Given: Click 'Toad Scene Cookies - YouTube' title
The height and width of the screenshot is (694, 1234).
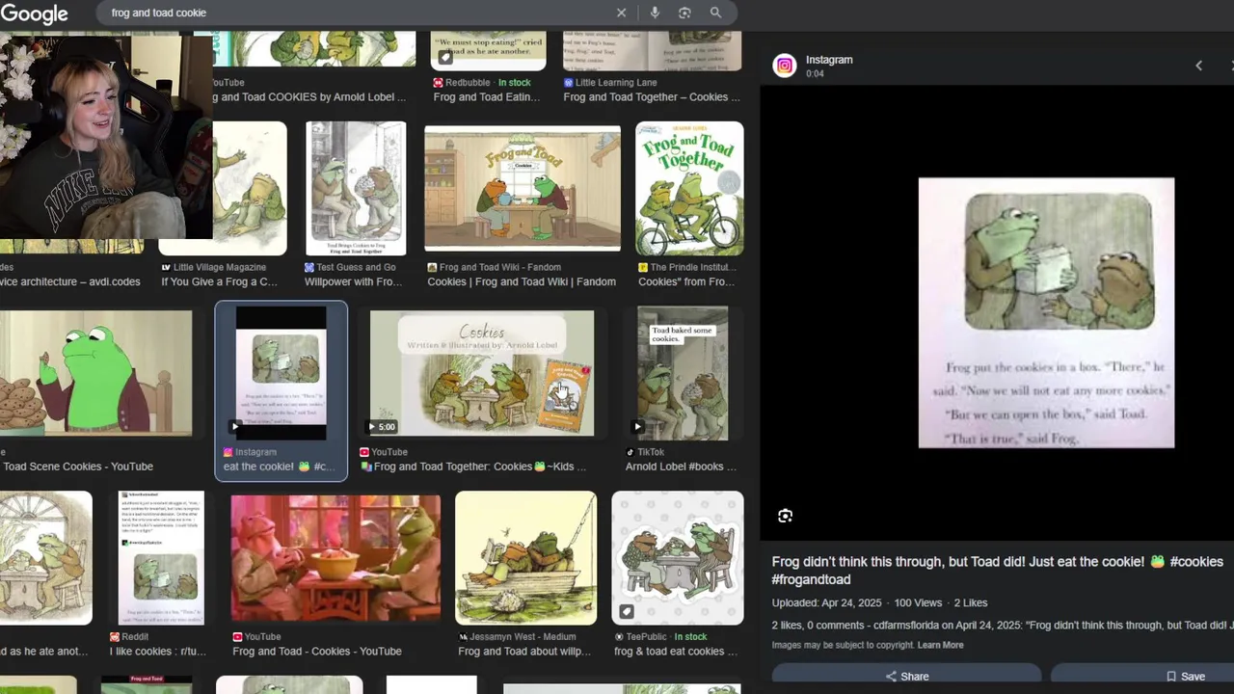Looking at the screenshot, I should (x=77, y=467).
